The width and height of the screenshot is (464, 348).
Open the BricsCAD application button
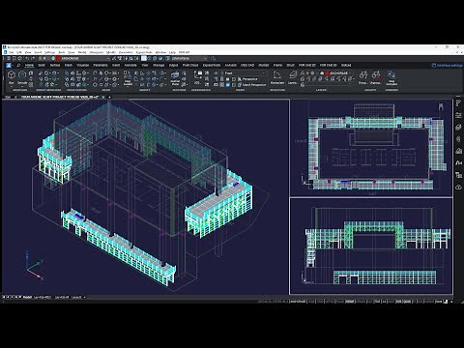pos(9,65)
